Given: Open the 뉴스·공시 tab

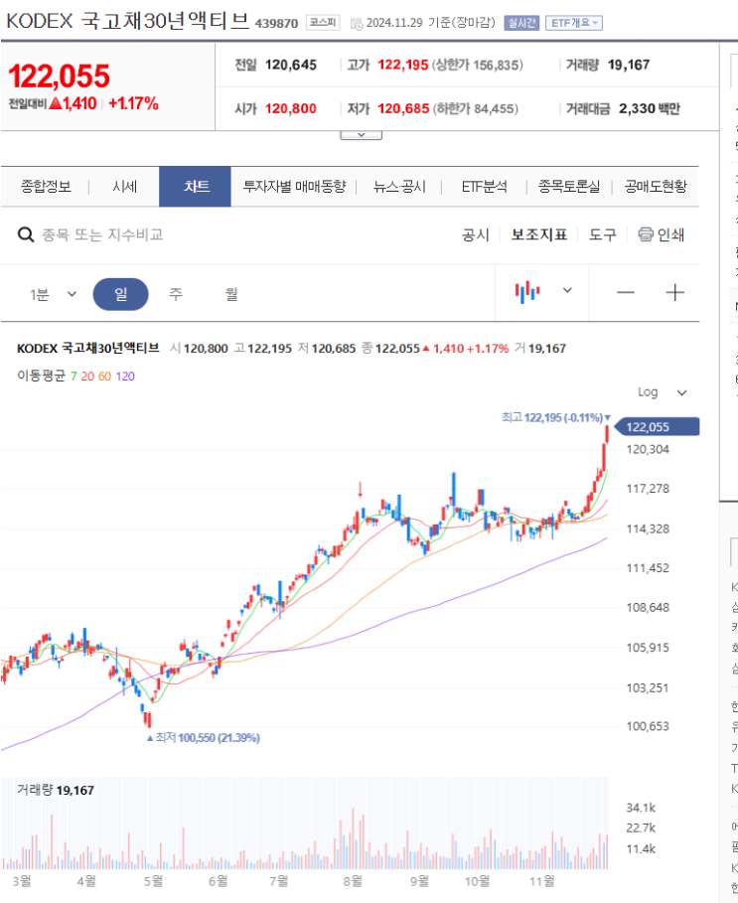Looking at the screenshot, I should tap(399, 187).
